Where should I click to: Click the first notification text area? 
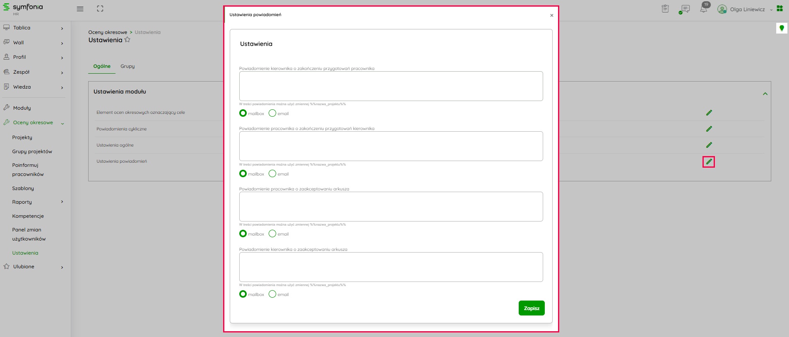coord(391,86)
